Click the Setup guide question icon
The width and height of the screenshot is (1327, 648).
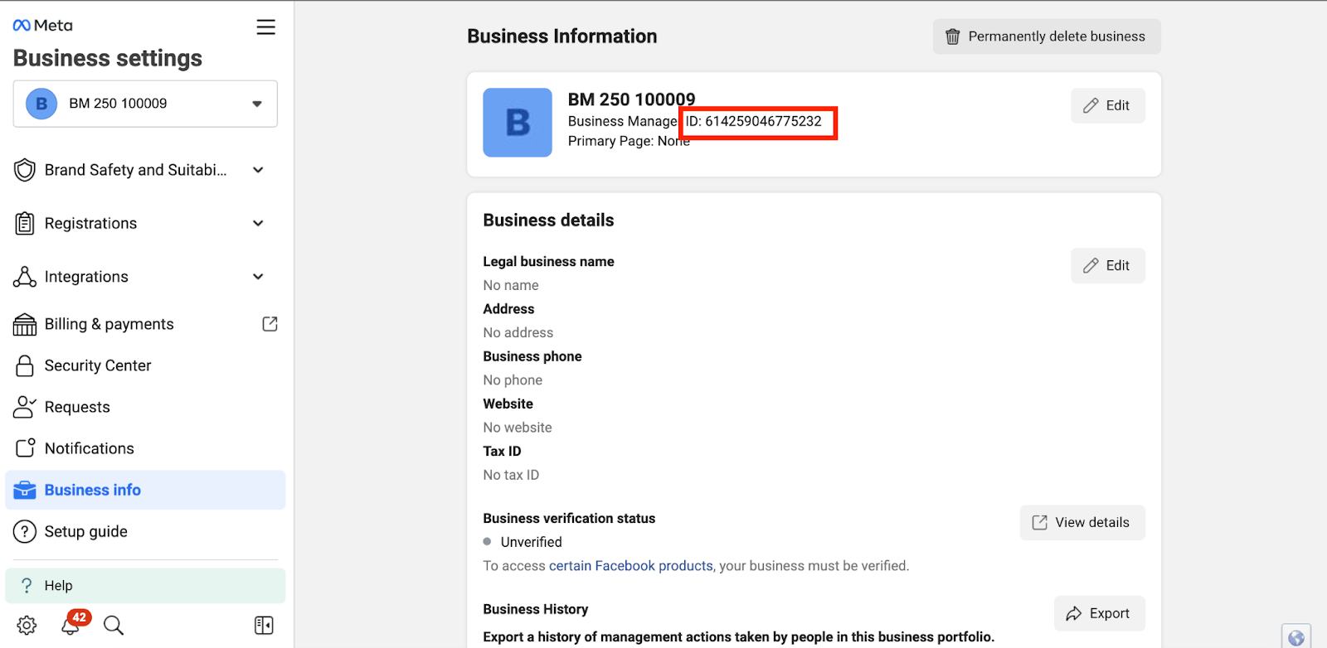click(25, 531)
